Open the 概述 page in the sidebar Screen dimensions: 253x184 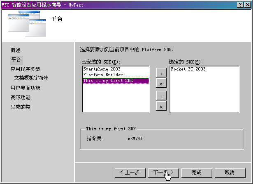tap(16, 50)
